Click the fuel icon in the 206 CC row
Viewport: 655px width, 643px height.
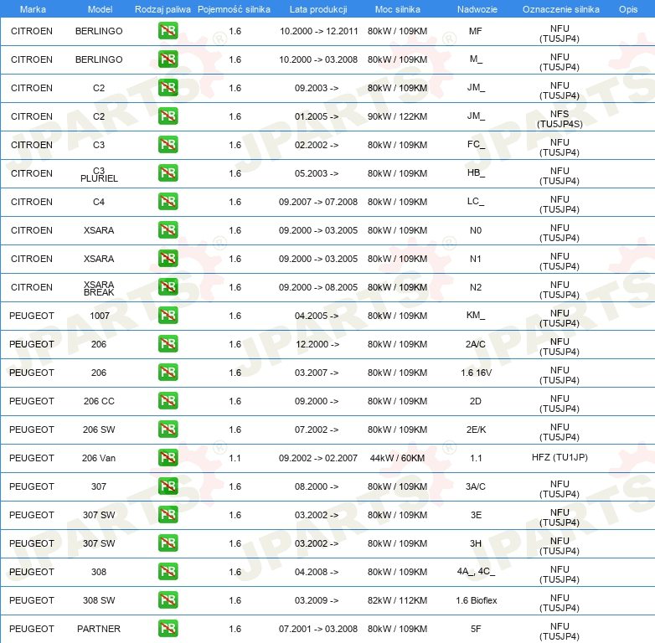(168, 401)
